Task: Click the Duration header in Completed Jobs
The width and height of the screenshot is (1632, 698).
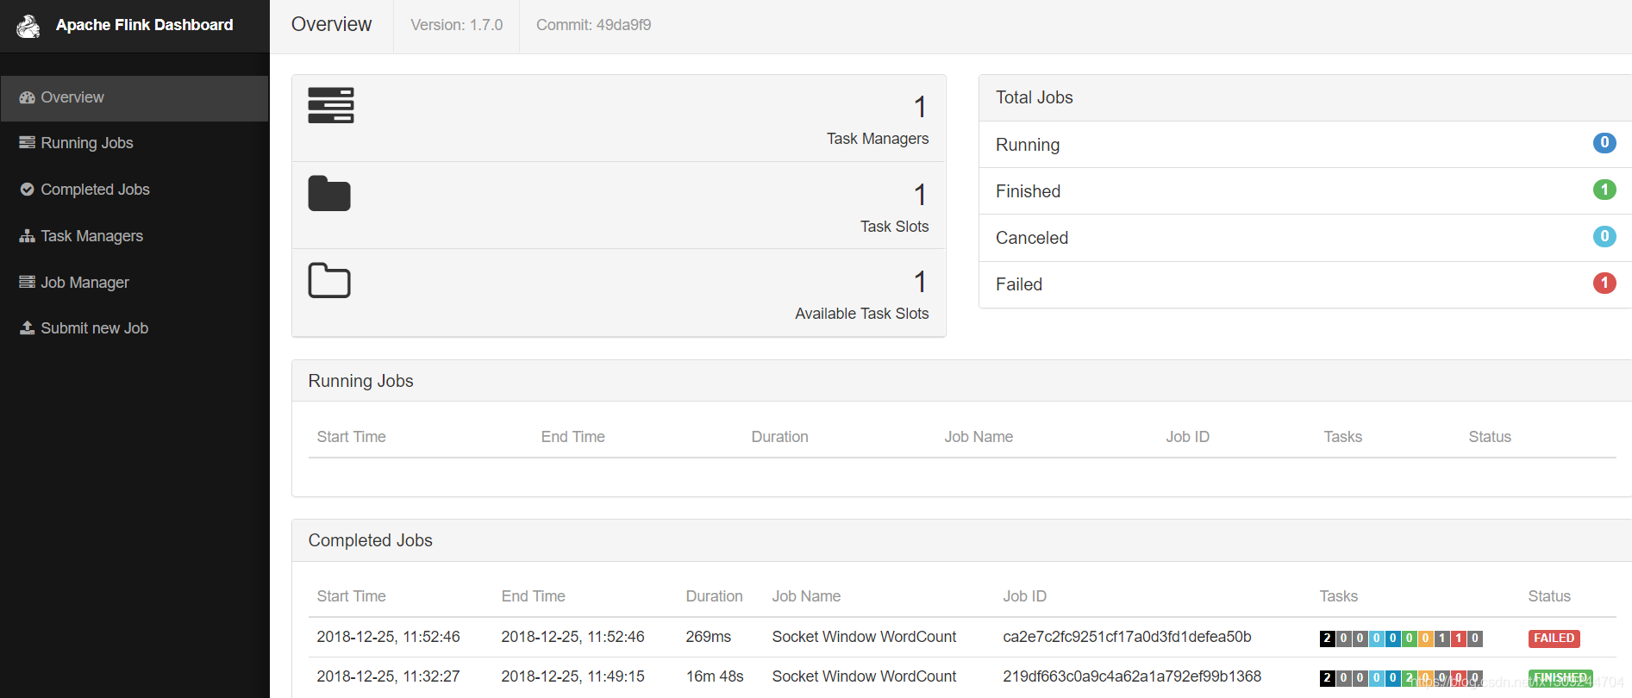Action: point(714,596)
